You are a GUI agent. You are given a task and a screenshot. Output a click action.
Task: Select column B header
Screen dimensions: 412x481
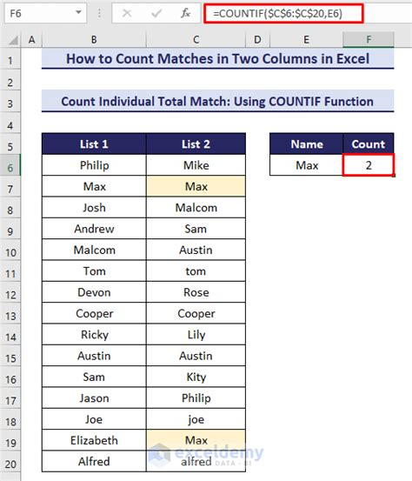pos(94,39)
